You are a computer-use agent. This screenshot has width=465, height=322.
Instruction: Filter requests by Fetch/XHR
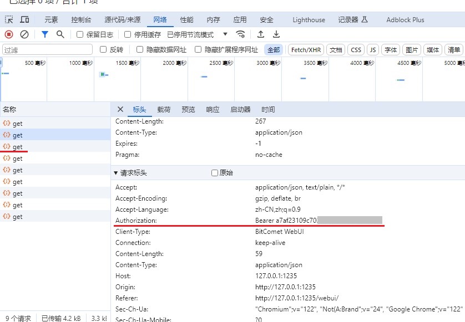306,50
